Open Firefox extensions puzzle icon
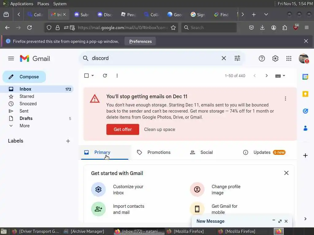 tap(285, 28)
